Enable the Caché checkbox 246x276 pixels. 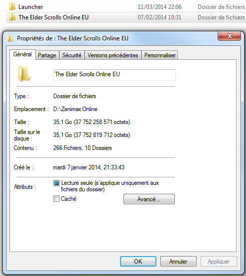[x=56, y=199]
